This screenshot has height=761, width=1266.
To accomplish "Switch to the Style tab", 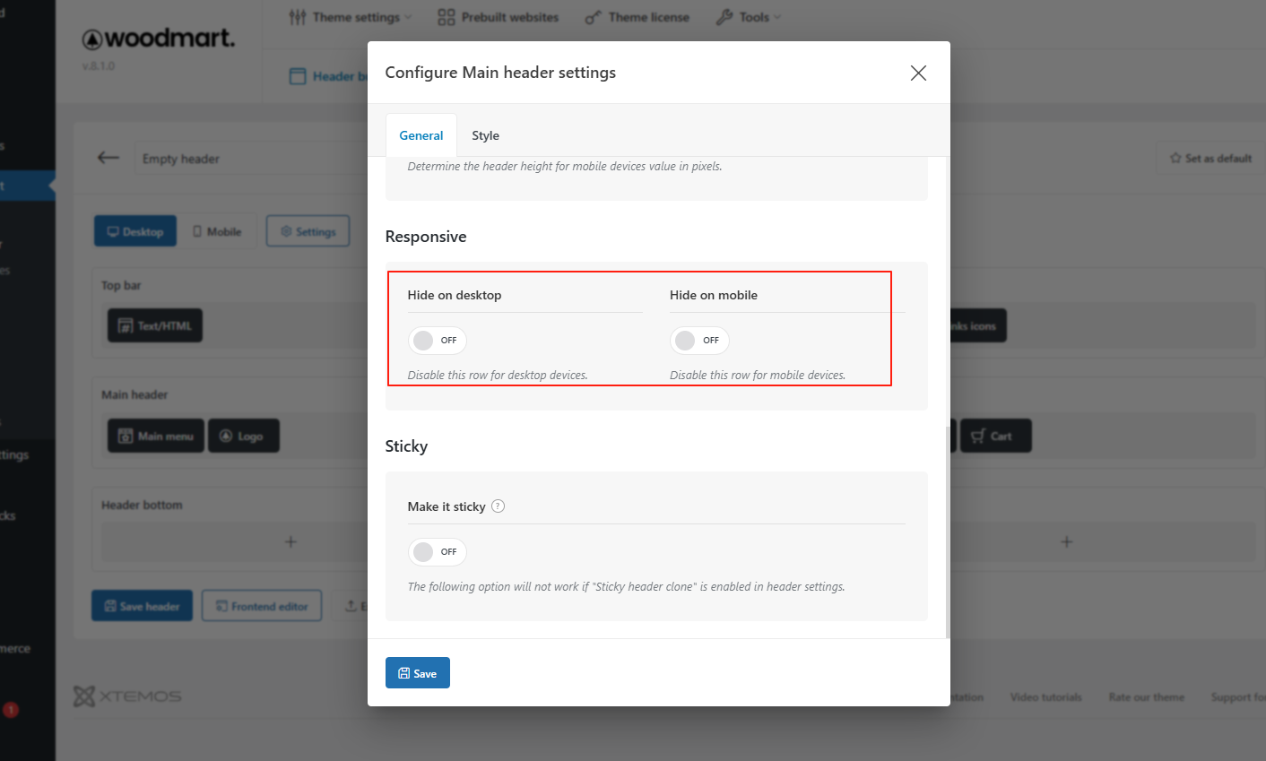I will point(485,135).
